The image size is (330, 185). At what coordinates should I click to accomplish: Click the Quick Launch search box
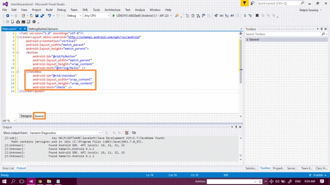click(281, 4)
